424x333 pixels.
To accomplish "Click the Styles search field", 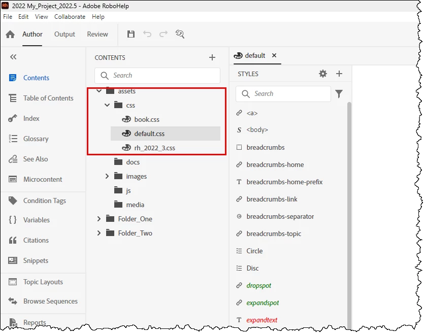I will pyautogui.click(x=283, y=94).
